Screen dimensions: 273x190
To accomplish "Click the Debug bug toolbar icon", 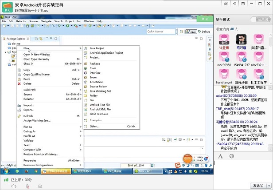I will (x=59, y=26).
